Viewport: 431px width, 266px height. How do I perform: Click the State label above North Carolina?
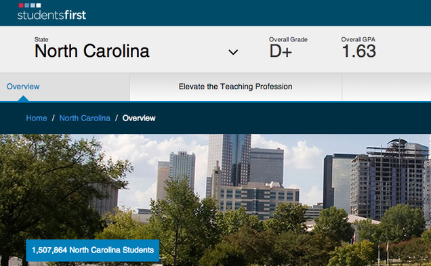click(41, 39)
